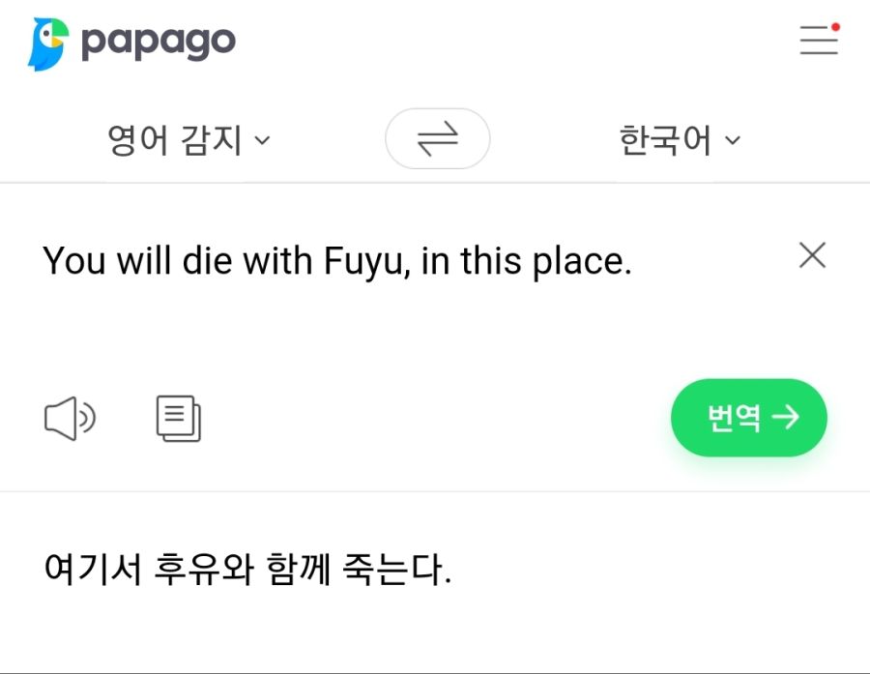Screen dimensions: 870x674
Task: Click the English sentence input field
Action: [338, 261]
